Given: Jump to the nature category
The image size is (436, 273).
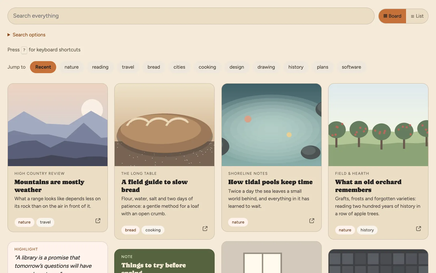Looking at the screenshot, I should click(x=72, y=67).
